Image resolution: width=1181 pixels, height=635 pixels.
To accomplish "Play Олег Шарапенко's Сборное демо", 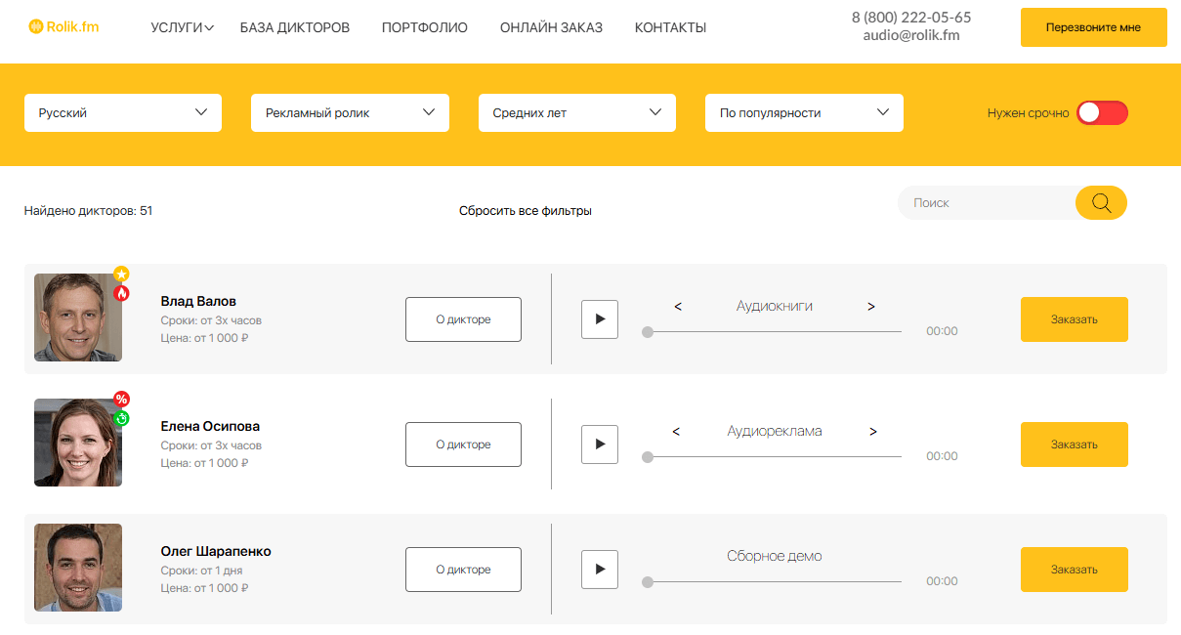I will click(599, 570).
